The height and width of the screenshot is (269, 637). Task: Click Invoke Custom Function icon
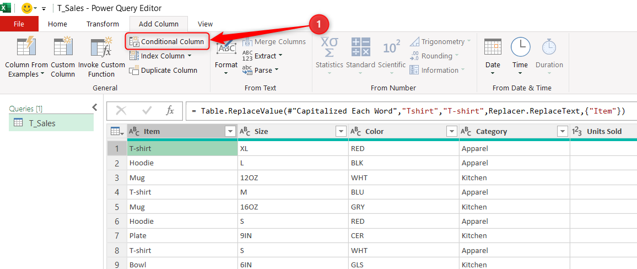(x=101, y=47)
